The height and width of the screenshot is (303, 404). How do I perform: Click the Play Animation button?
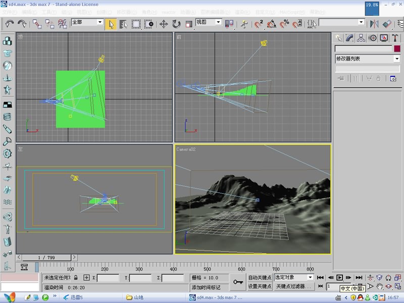tap(339, 277)
